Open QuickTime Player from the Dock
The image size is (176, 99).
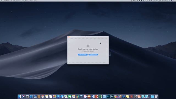tap(124, 97)
